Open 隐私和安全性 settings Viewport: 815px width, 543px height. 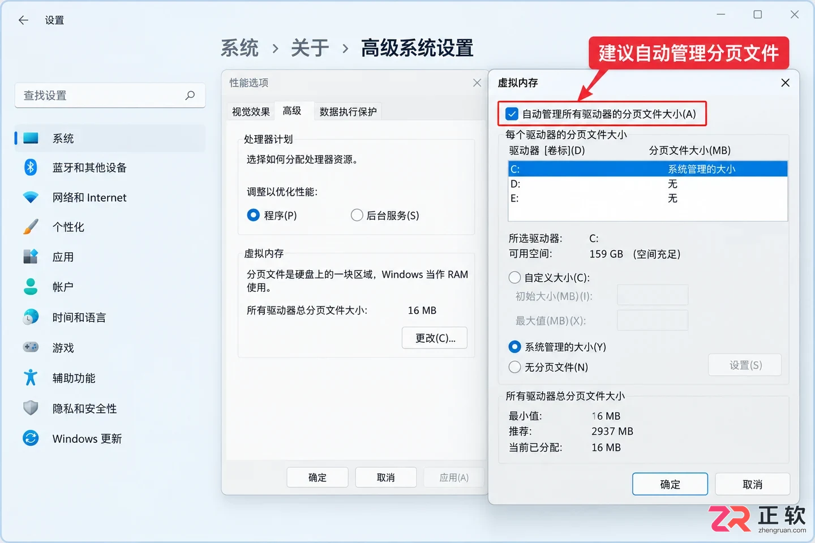pyautogui.click(x=84, y=408)
